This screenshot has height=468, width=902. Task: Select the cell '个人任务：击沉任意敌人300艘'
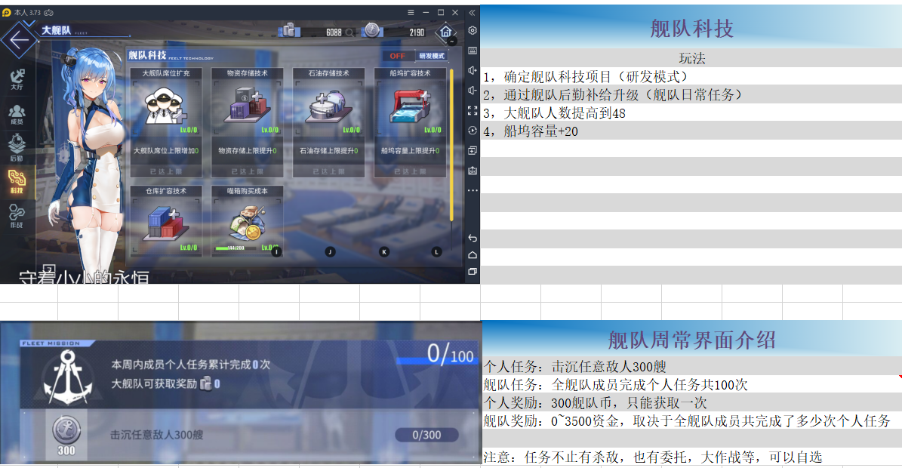tap(691, 366)
